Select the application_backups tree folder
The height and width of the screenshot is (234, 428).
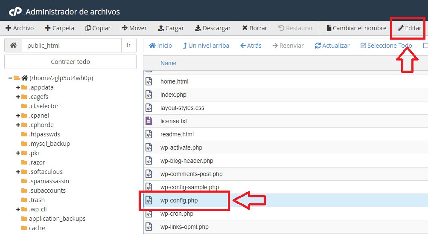tap(57, 219)
